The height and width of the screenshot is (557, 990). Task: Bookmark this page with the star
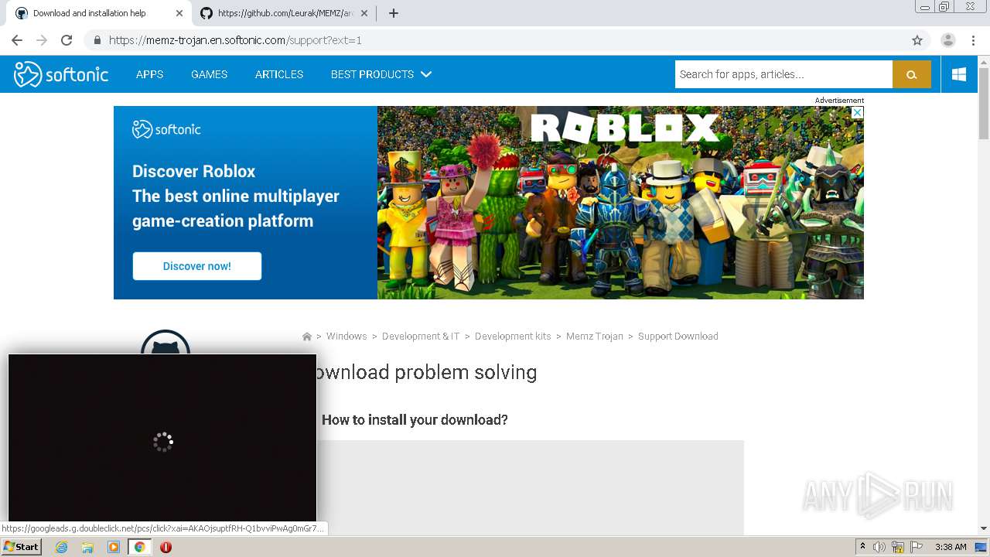click(x=917, y=40)
